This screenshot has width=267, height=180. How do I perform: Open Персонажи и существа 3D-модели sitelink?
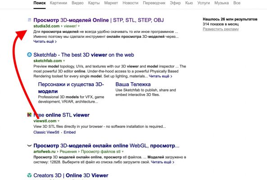point(71,88)
